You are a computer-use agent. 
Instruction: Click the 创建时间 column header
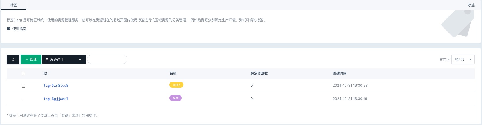pos(340,73)
